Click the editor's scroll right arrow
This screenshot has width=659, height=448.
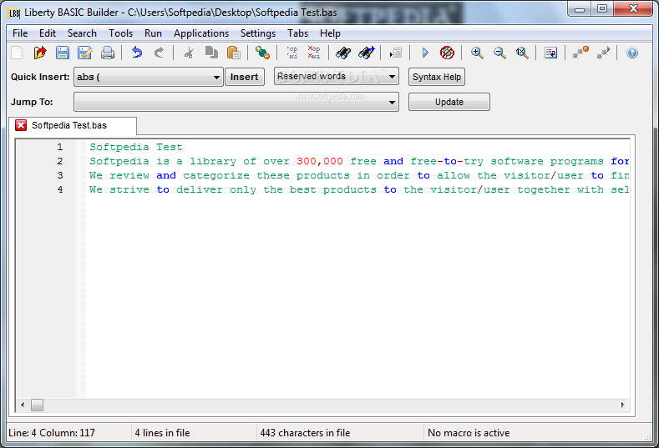tap(623, 405)
